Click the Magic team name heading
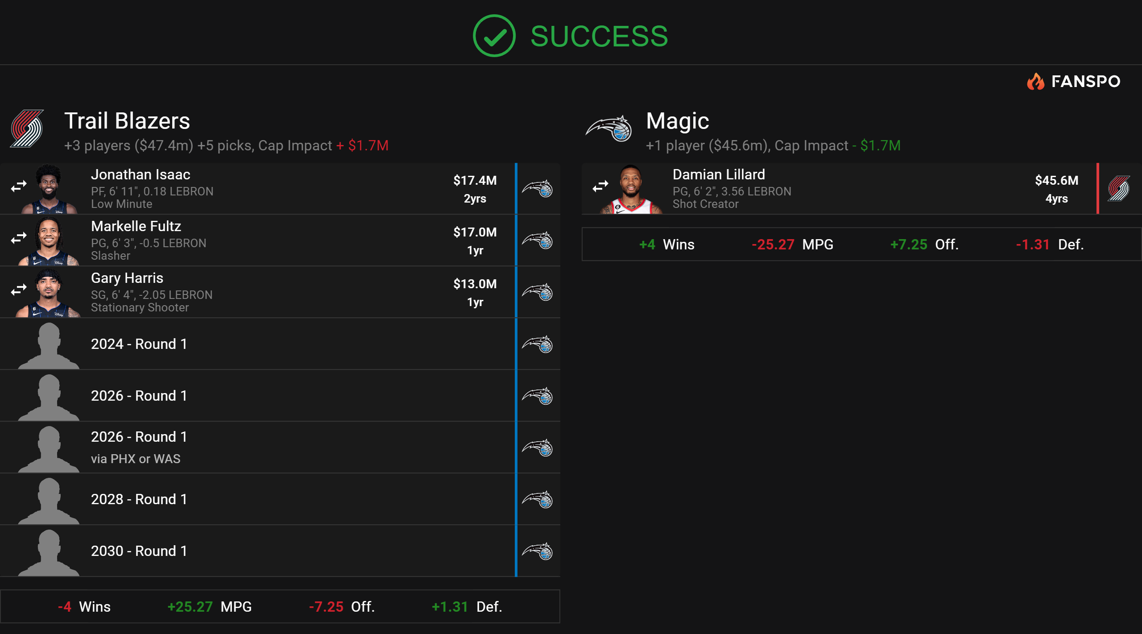Viewport: 1142px width, 634px height. tap(677, 121)
